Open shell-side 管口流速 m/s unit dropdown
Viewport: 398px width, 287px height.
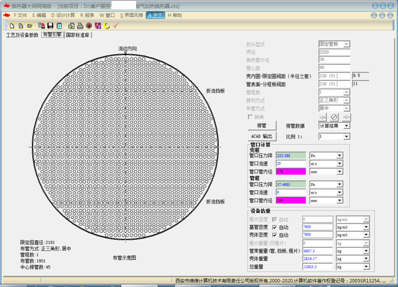click(340, 164)
